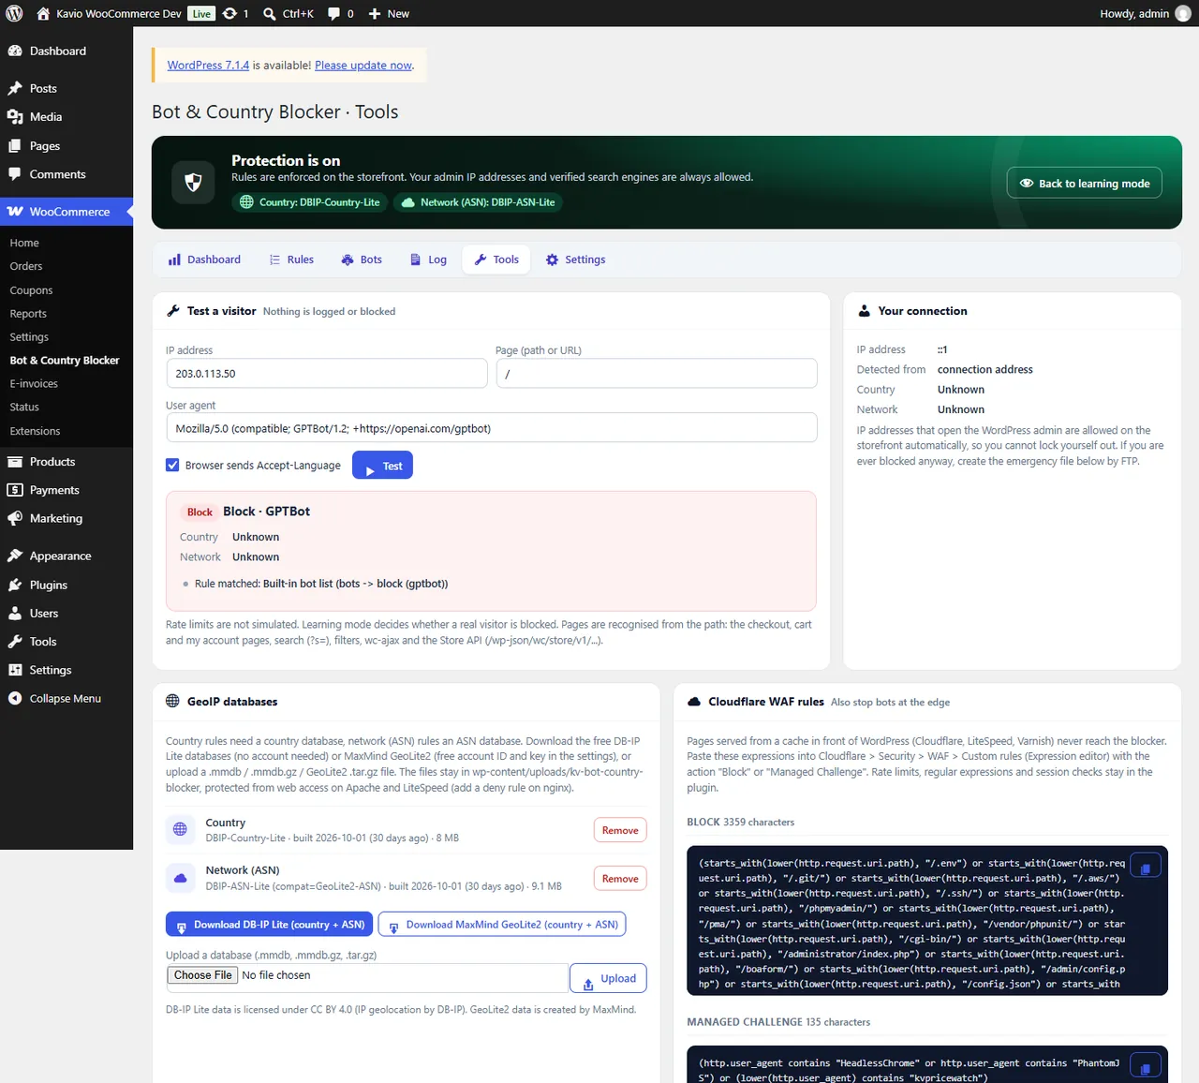Open the New menu in the admin bar
The image size is (1199, 1083).
point(389,13)
